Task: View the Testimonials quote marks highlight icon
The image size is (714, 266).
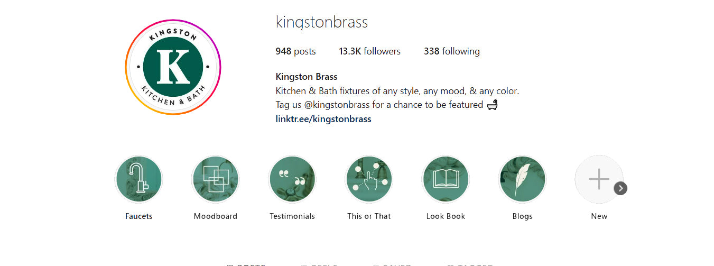Action: click(292, 179)
